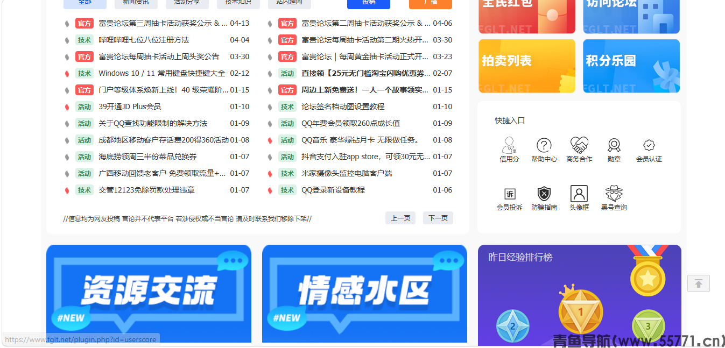This screenshot has width=725, height=348.
Task: Open QQ登录新设备教程 post
Action: (333, 190)
